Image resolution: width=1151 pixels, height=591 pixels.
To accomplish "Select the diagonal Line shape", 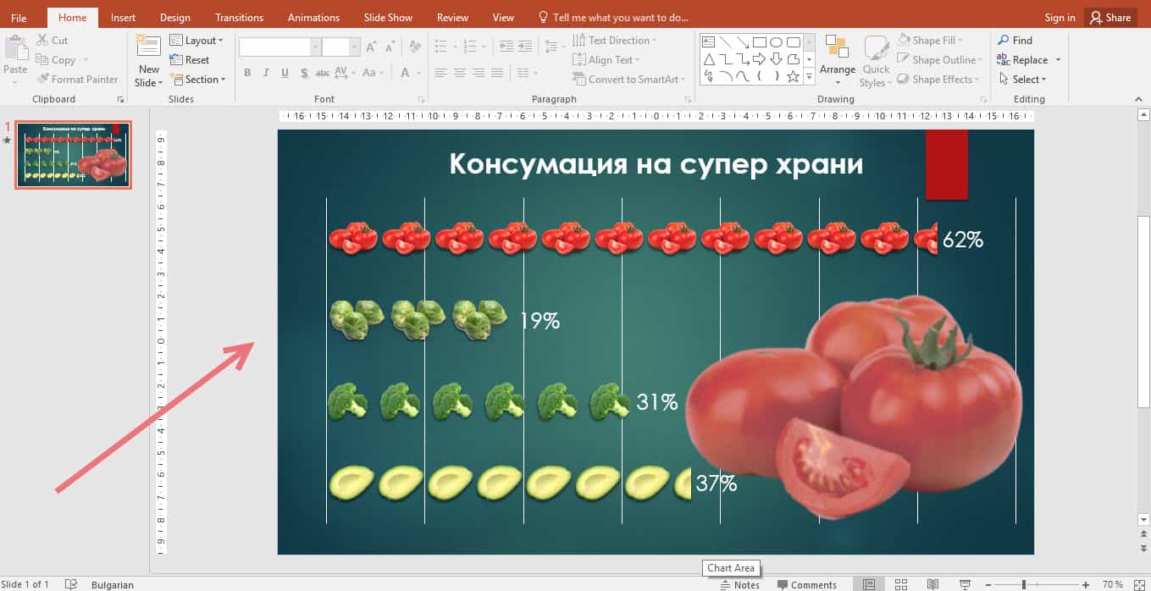I will click(x=725, y=41).
